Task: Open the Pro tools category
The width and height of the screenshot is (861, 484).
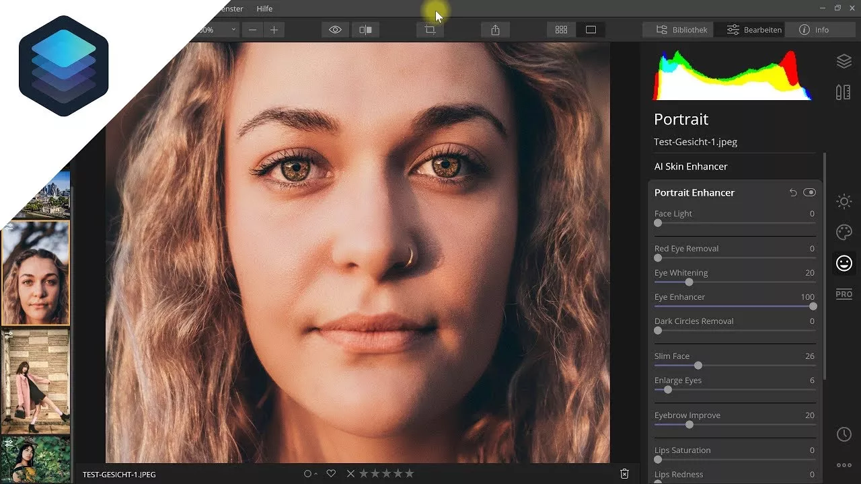Action: click(844, 294)
